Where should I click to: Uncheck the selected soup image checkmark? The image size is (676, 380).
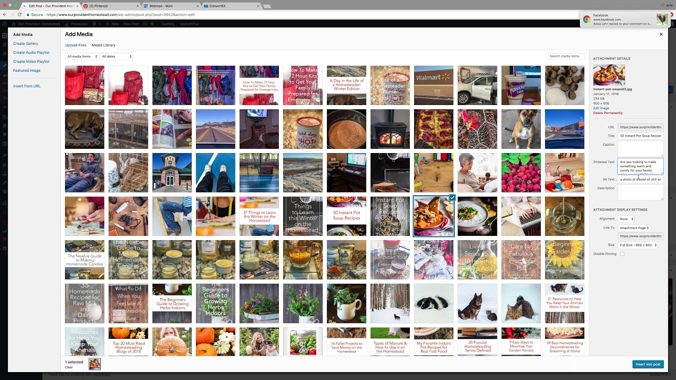452,198
